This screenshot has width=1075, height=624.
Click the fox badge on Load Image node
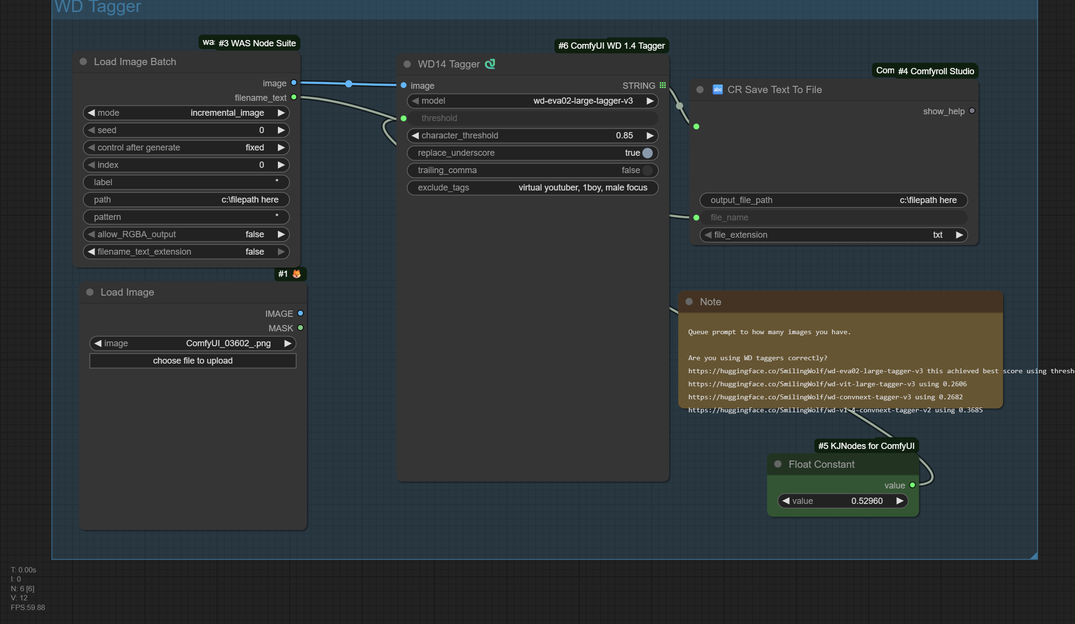pyautogui.click(x=297, y=274)
